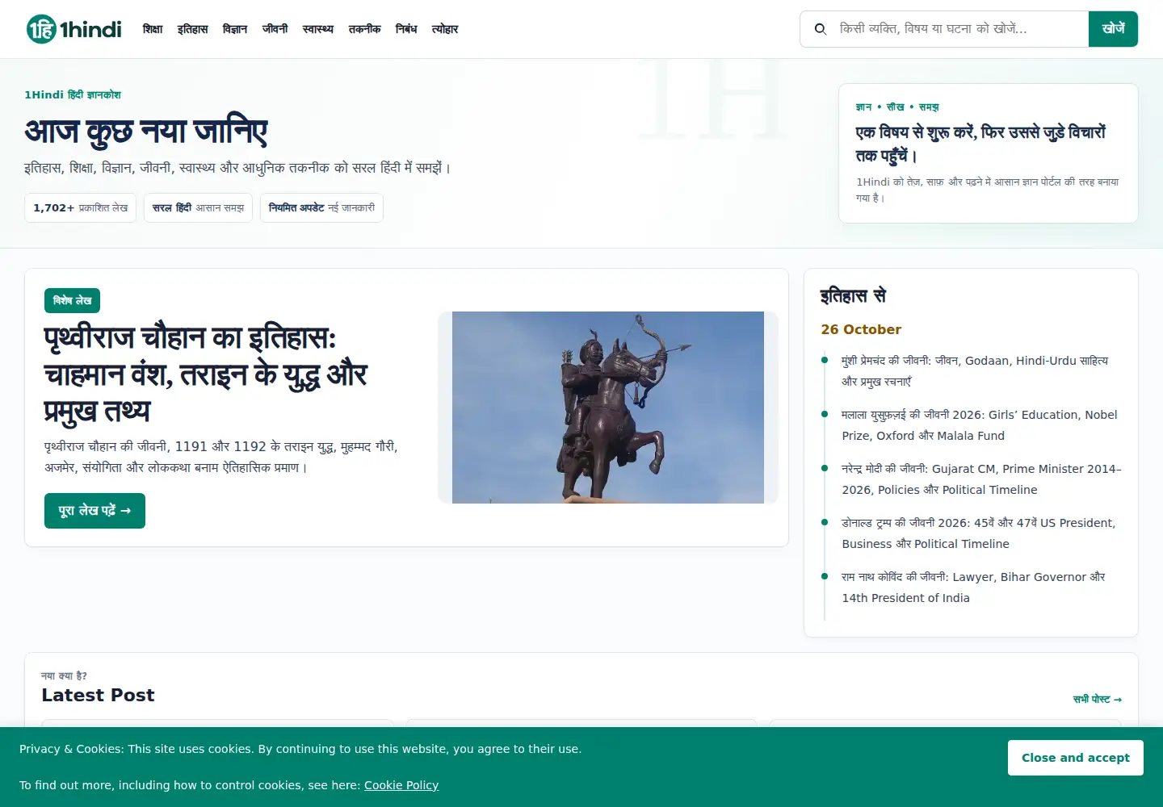This screenshot has width=1163, height=807.
Task: Open मलाला युसुफ़ज़ई की जीवनी article link
Action: [x=980, y=425]
